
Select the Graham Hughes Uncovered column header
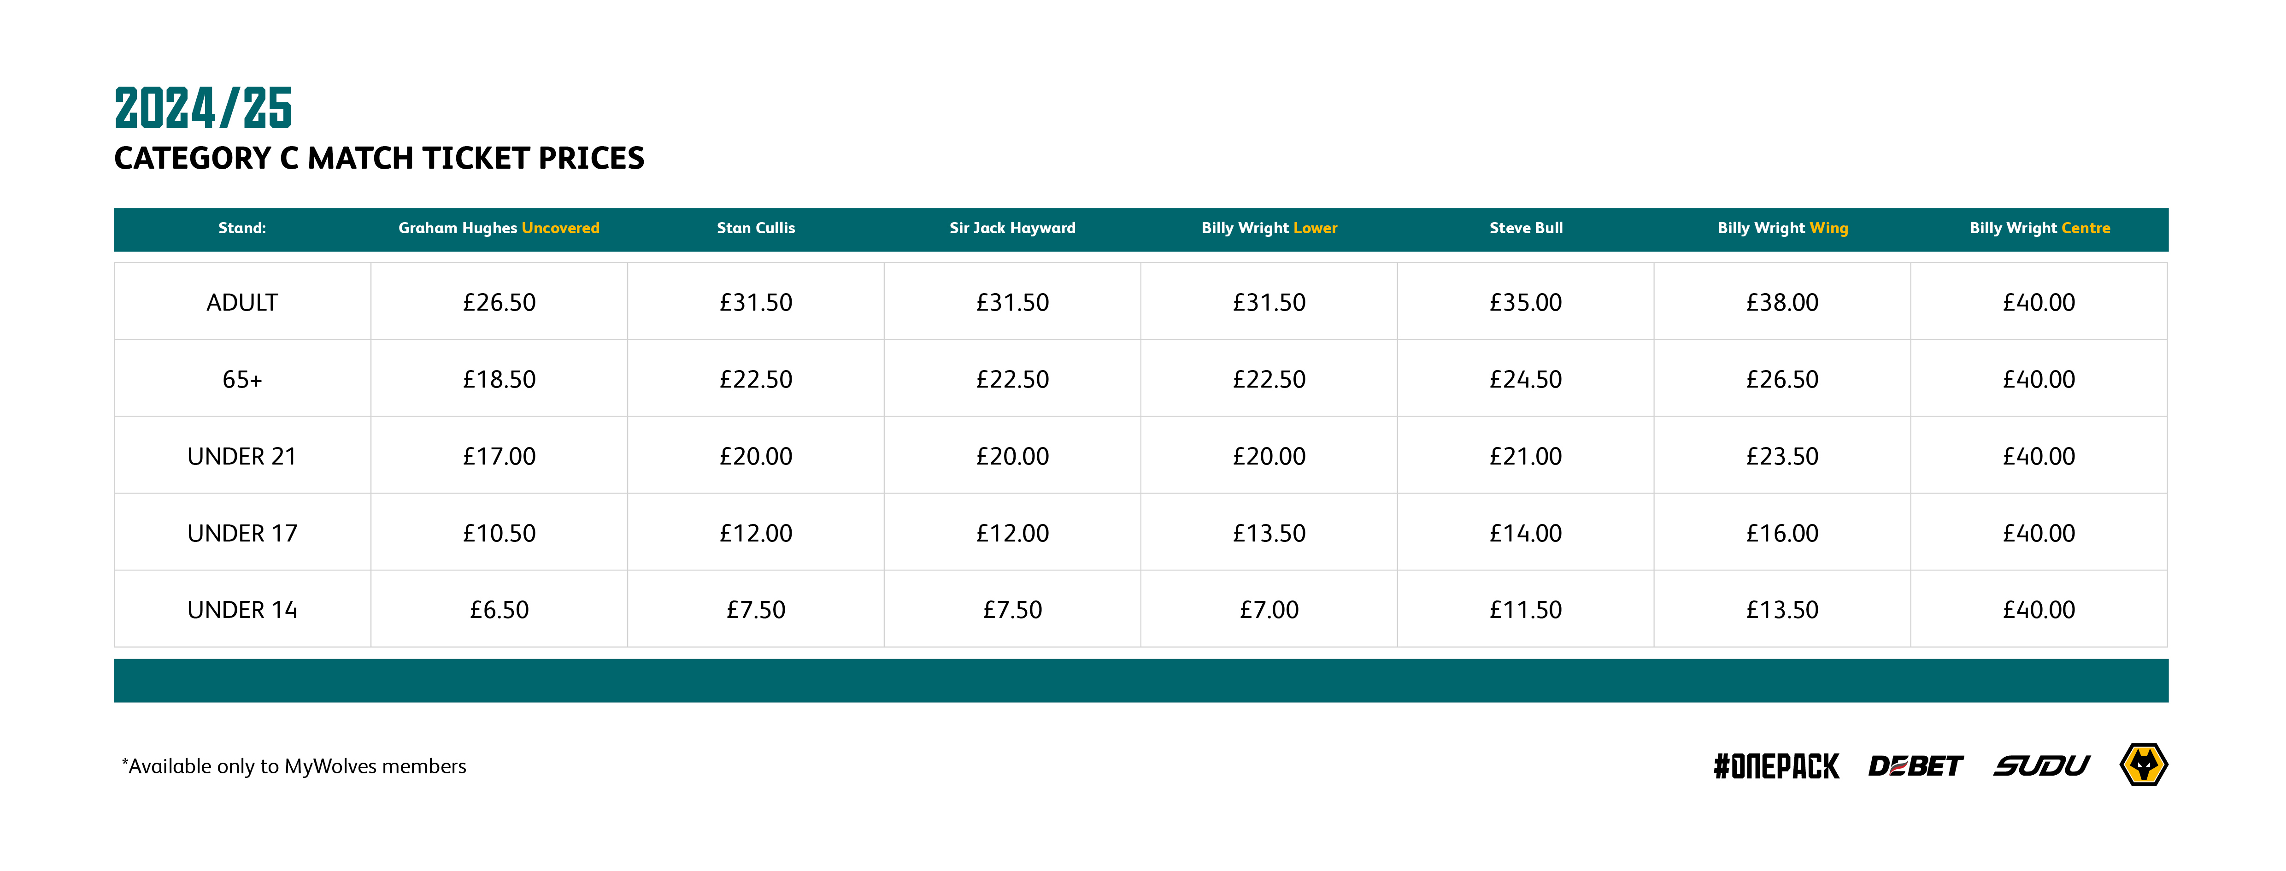pos(499,228)
